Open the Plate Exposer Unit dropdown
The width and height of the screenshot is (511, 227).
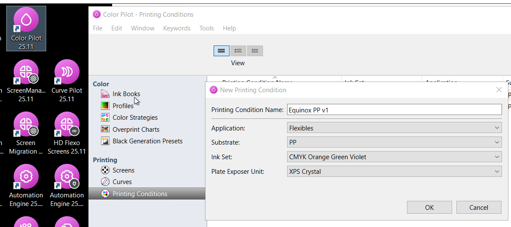(x=395, y=171)
